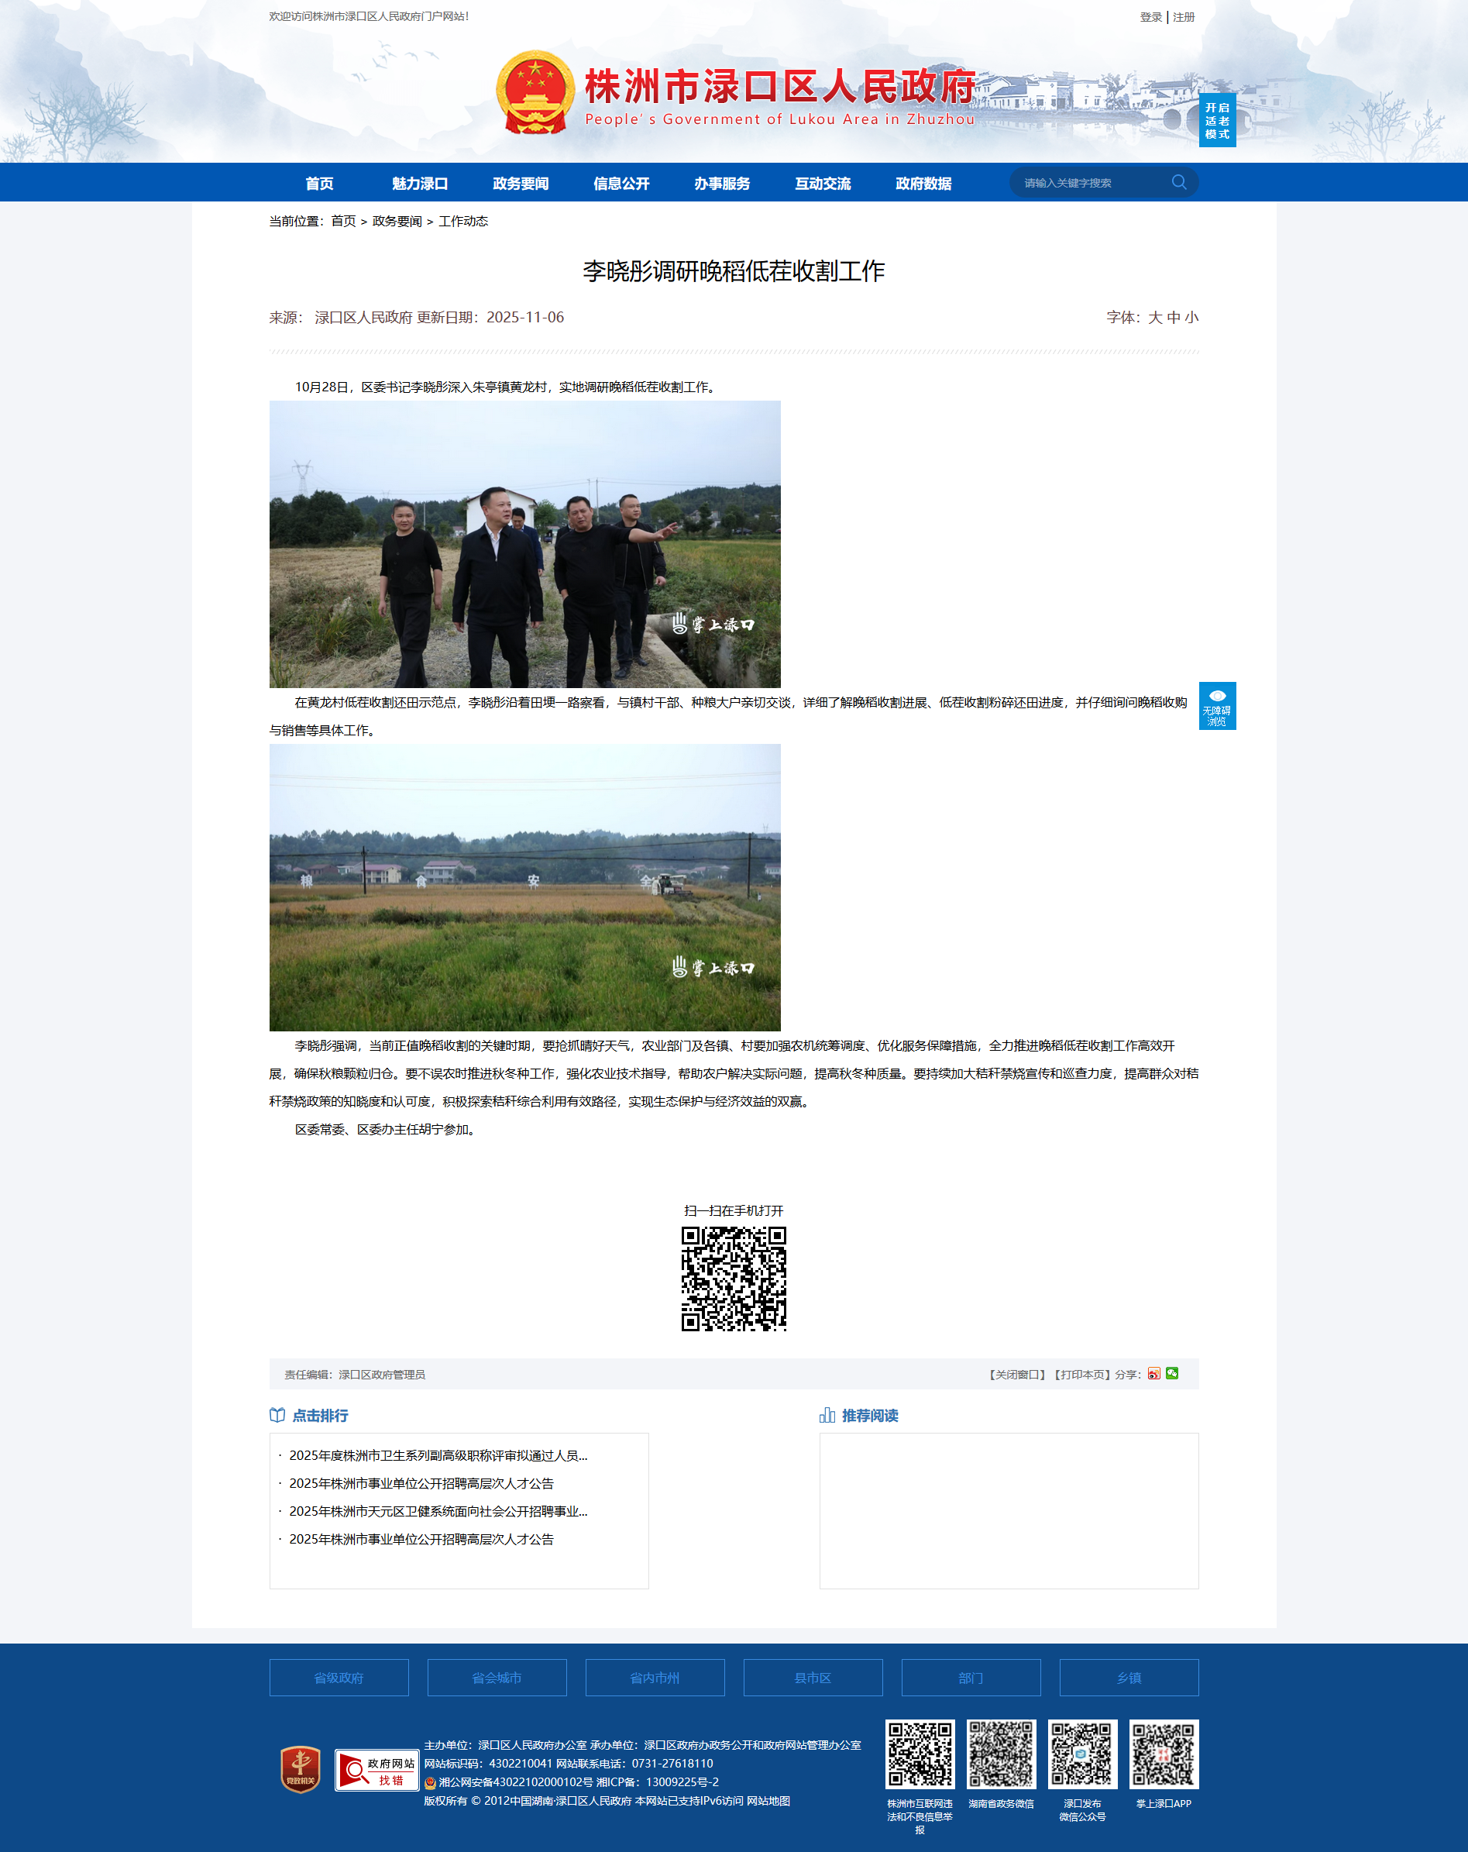This screenshot has width=1468, height=1852.
Task: Expand the 乡镇 links dropdown
Action: (1129, 1678)
